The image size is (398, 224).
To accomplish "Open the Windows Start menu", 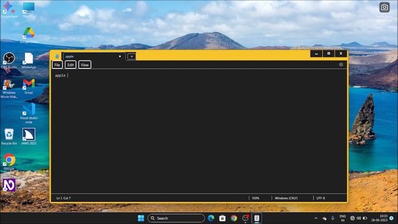I will [x=141, y=218].
